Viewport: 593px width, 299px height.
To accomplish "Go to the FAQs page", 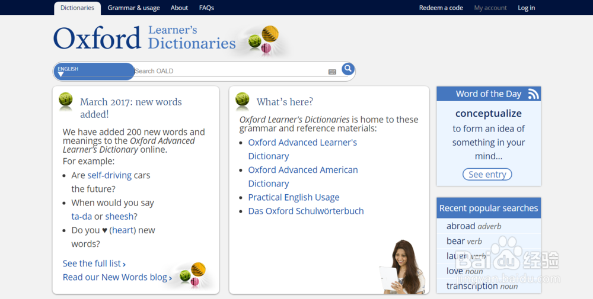I will (206, 8).
